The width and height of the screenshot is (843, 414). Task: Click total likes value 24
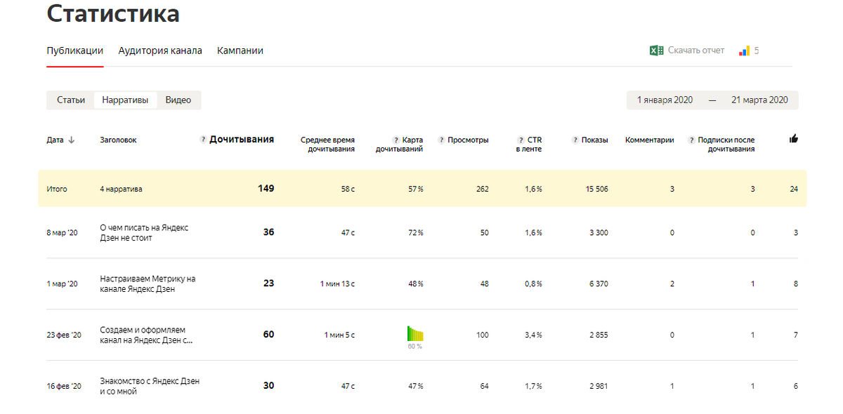794,189
